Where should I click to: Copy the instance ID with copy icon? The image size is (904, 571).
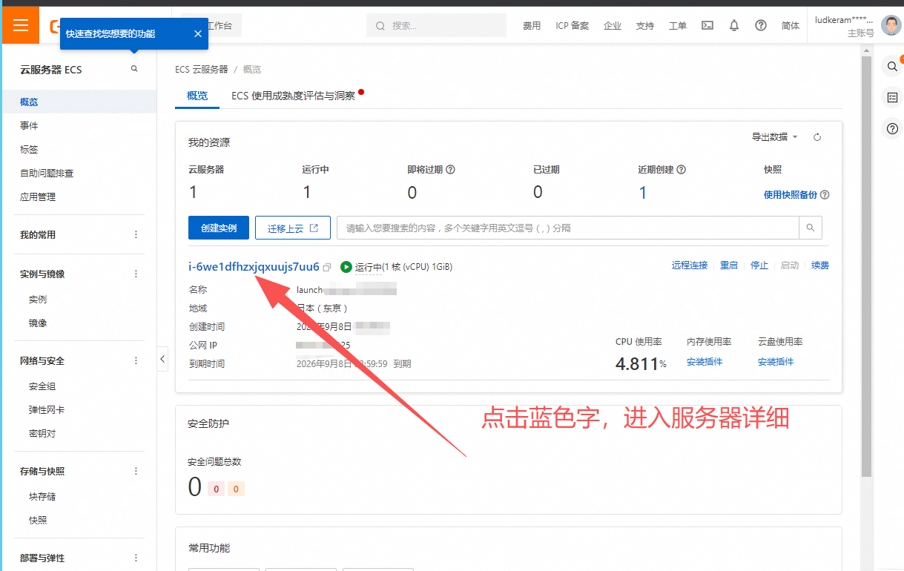point(327,268)
